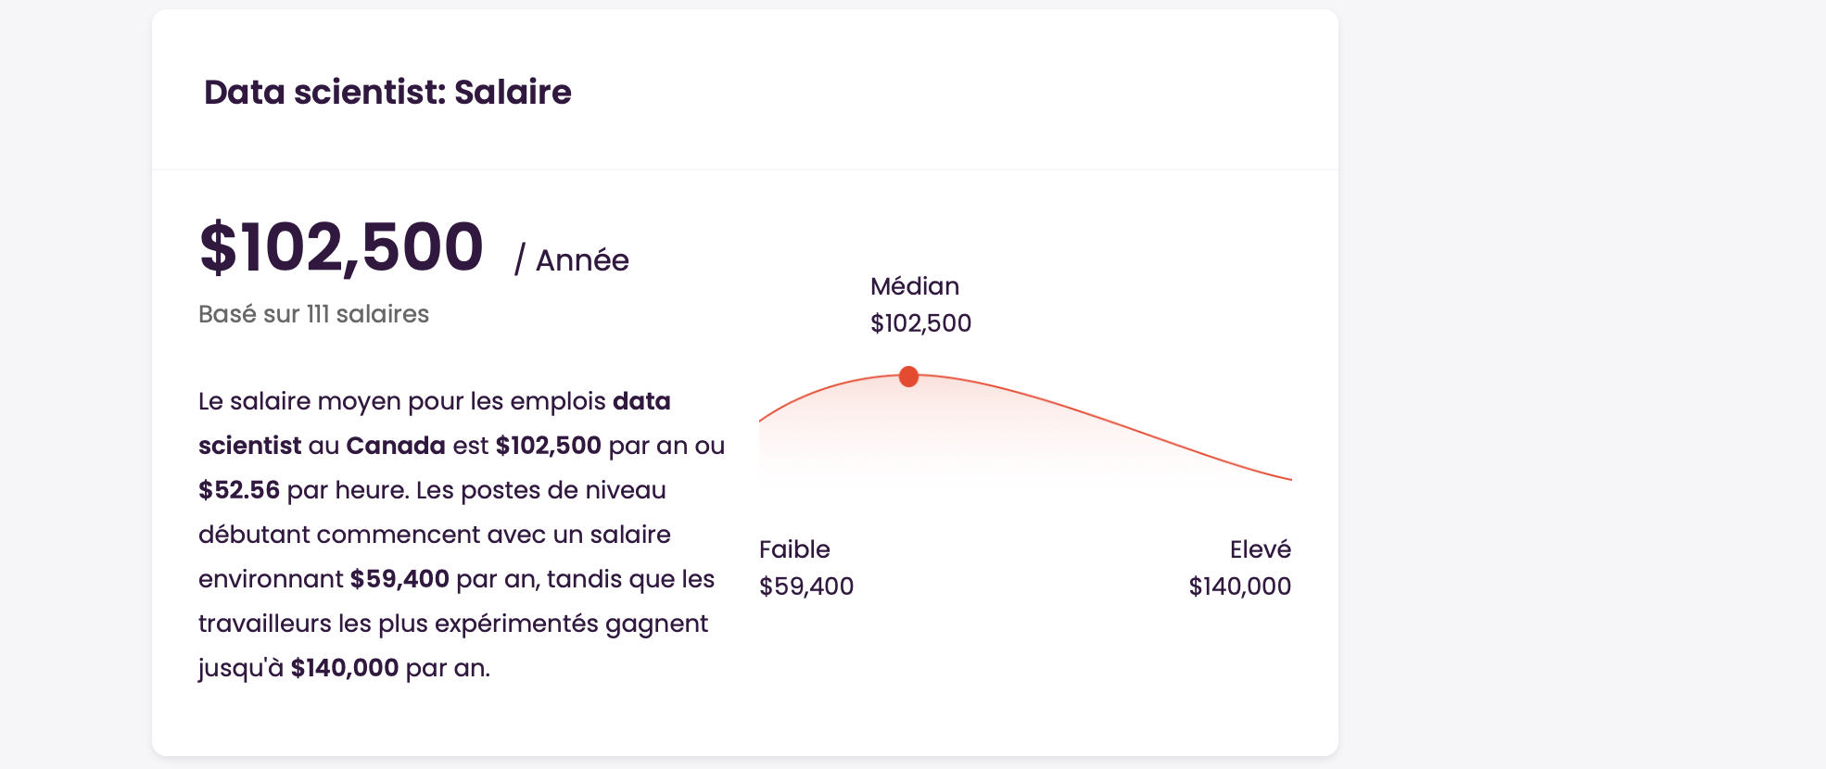This screenshot has height=769, width=1826.
Task: Click the "Médian" label above the curve
Action: point(914,286)
